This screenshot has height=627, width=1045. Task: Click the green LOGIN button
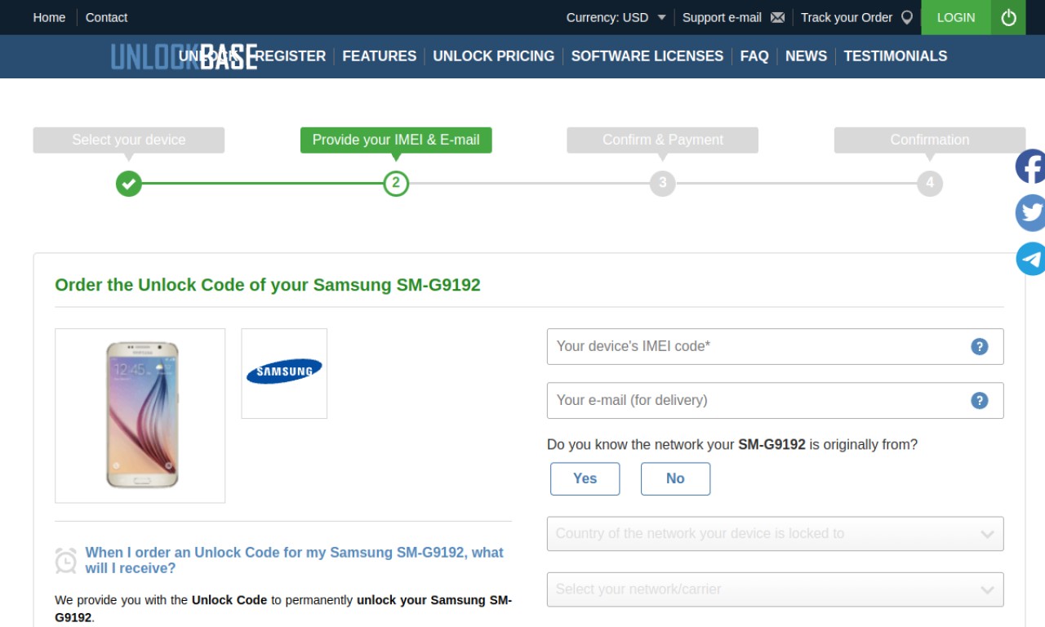(956, 17)
